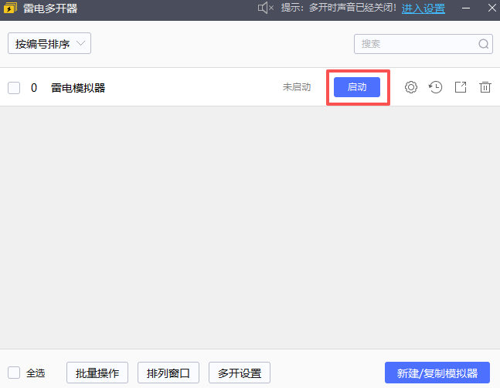Screen dimensions: 500x388
Task: Click the muted speaker icon
Action: click(266, 8)
